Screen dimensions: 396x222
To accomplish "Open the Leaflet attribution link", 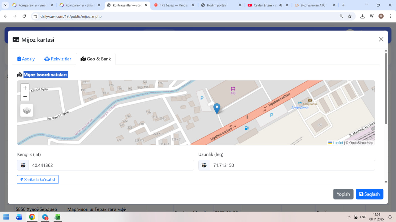I will [x=338, y=143].
